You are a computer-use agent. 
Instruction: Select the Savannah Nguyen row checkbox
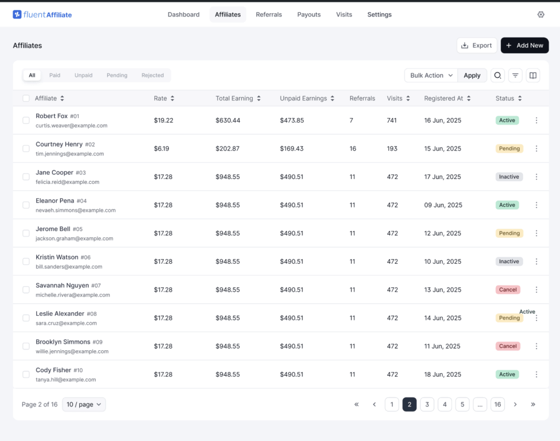[26, 290]
